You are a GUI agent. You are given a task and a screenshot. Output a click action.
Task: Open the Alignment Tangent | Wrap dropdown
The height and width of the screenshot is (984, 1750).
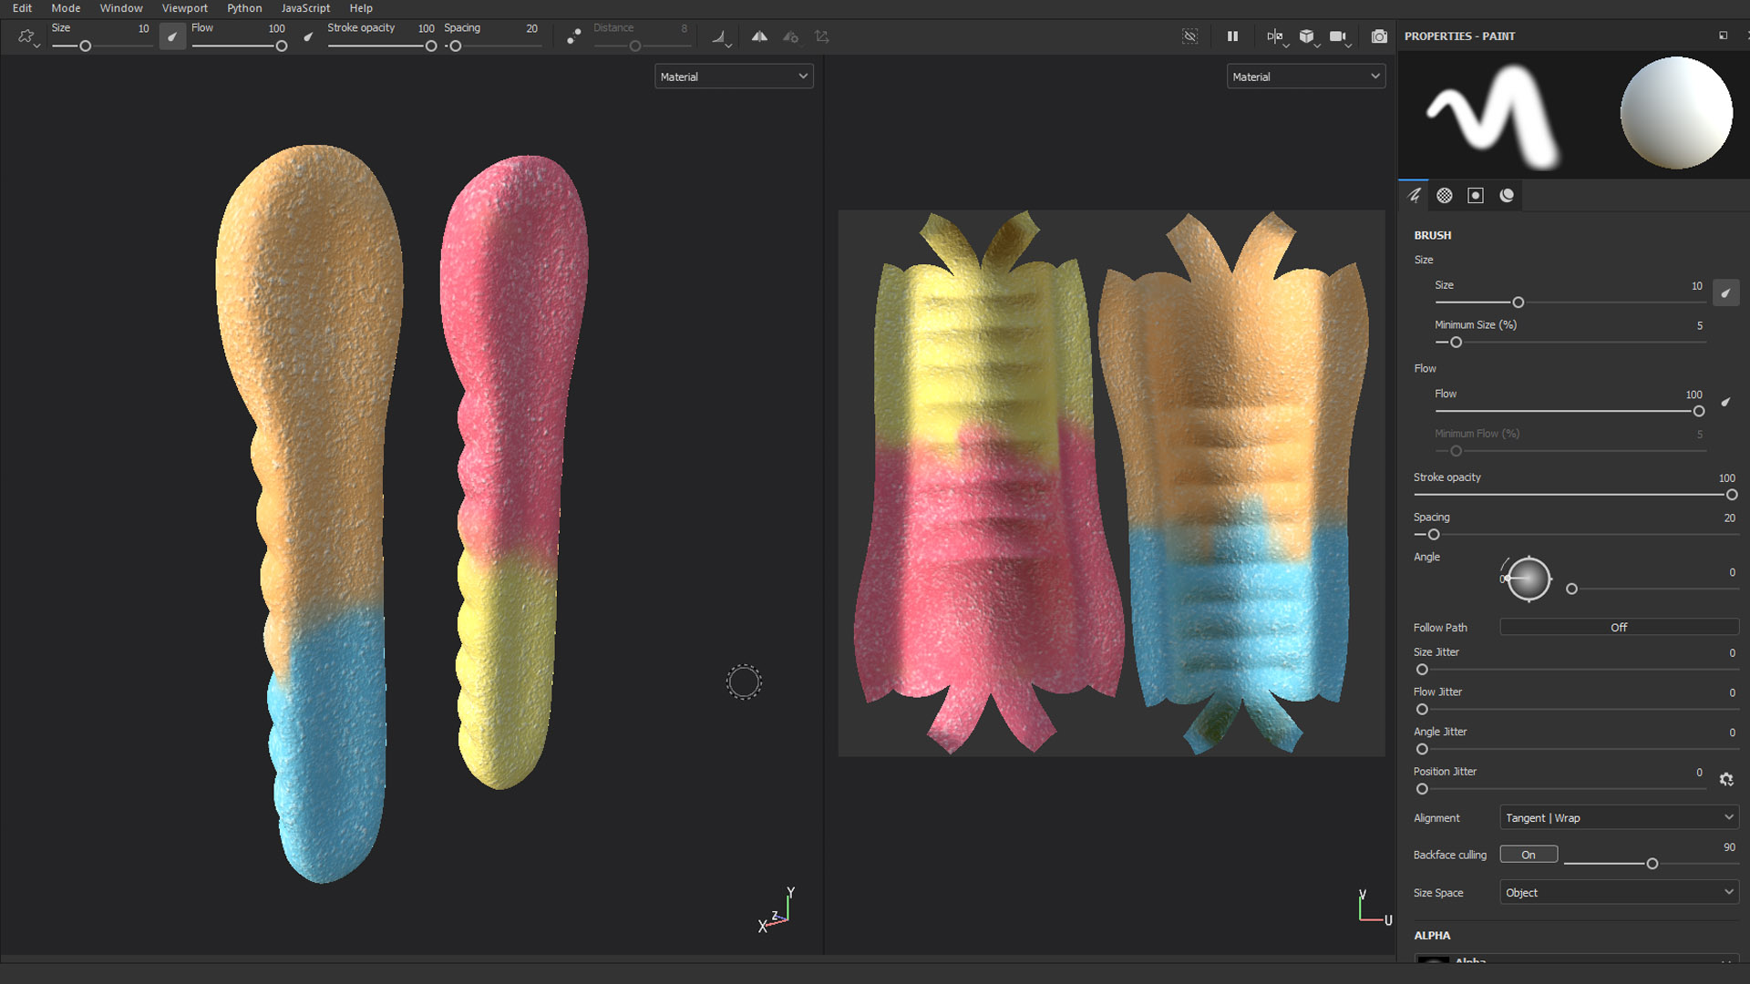pos(1619,817)
